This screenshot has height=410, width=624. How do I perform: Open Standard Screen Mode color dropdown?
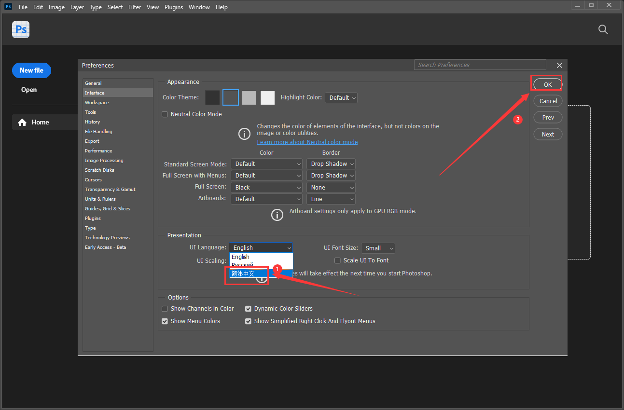click(266, 164)
